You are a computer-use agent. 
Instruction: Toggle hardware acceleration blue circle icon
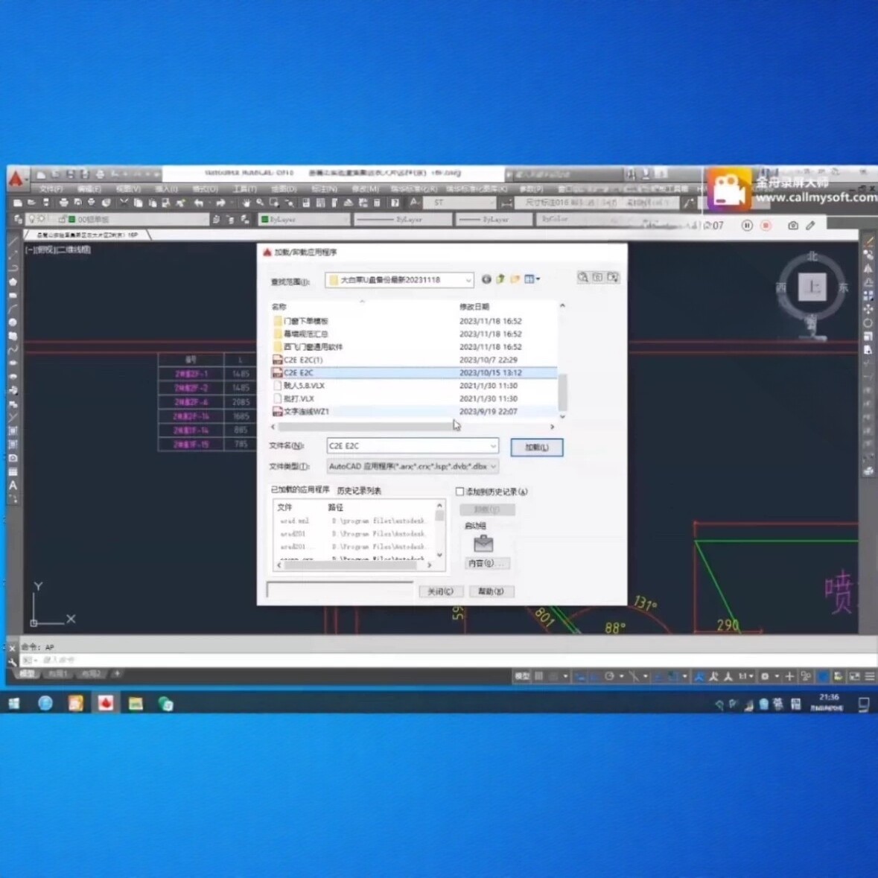click(x=823, y=676)
